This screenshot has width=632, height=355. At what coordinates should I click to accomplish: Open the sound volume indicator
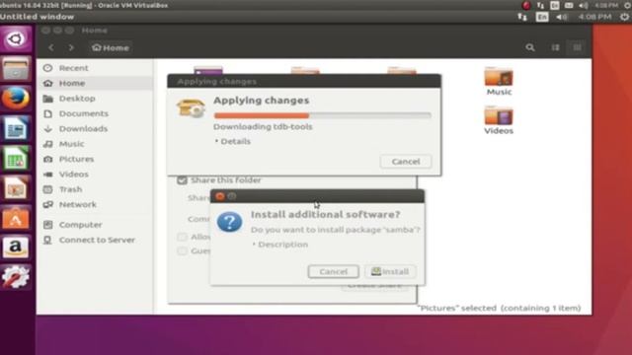click(x=562, y=17)
